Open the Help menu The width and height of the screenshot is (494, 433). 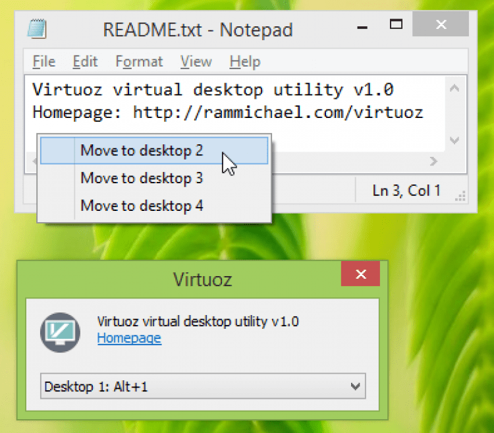tap(245, 62)
